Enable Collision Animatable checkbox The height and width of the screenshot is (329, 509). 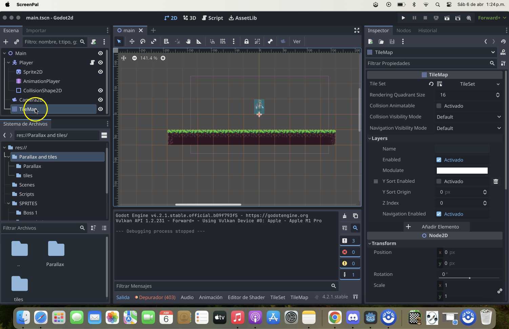(x=439, y=106)
